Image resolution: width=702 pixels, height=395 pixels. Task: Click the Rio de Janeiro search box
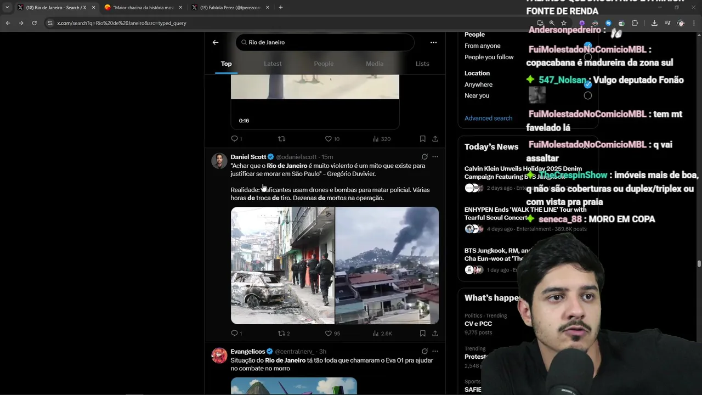tap(325, 42)
